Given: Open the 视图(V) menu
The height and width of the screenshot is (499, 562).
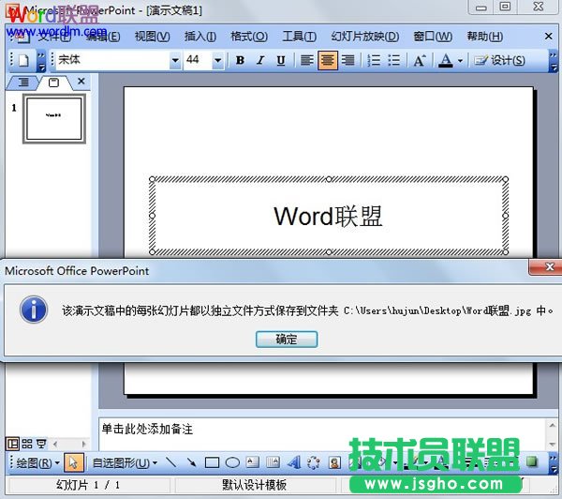Looking at the screenshot, I should (152, 37).
